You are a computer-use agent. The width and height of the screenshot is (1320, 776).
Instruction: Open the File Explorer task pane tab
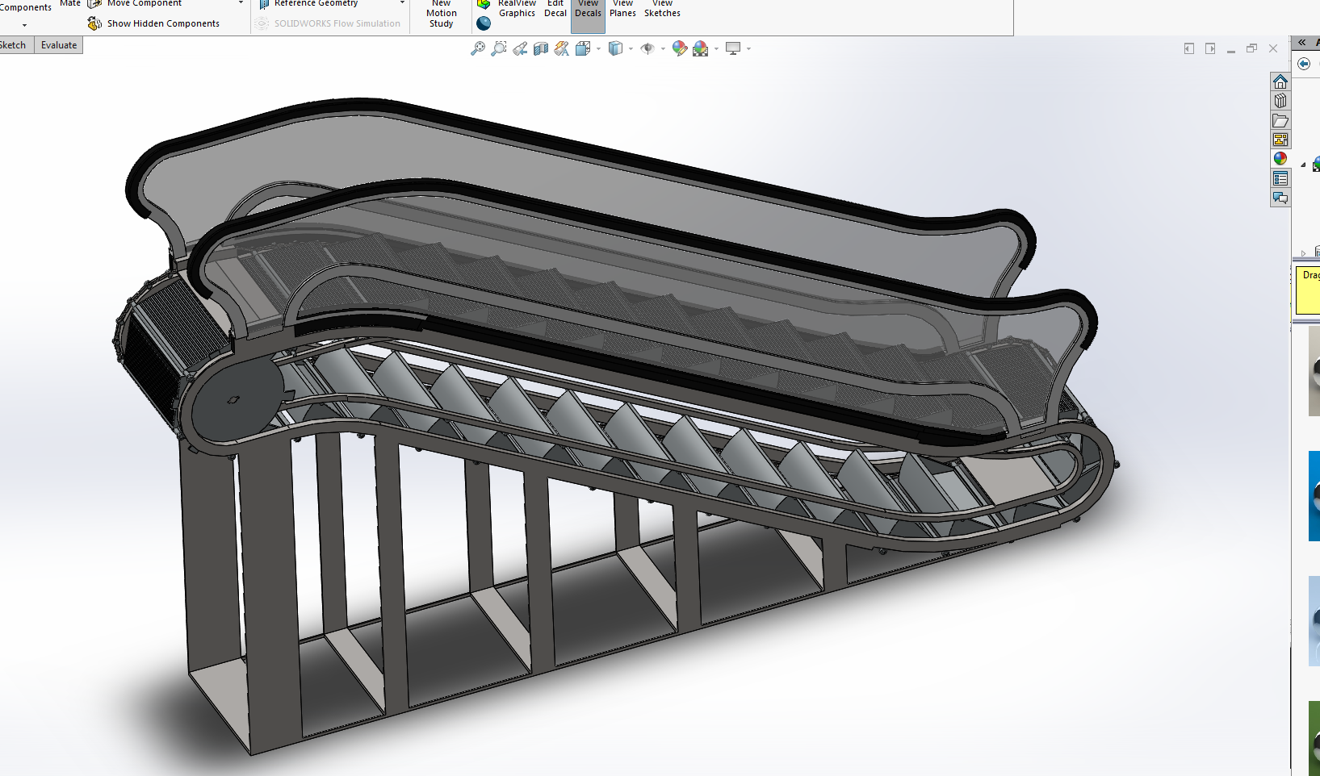(x=1280, y=120)
